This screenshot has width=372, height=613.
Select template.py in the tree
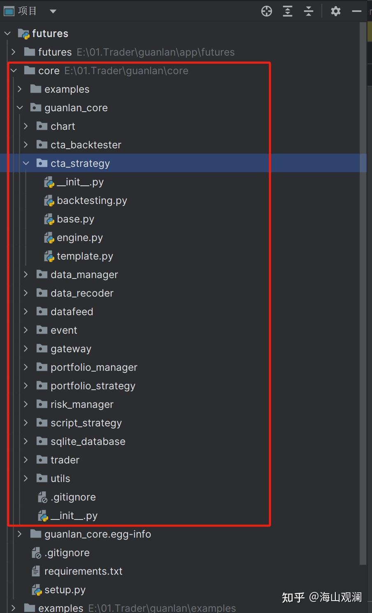pos(85,256)
